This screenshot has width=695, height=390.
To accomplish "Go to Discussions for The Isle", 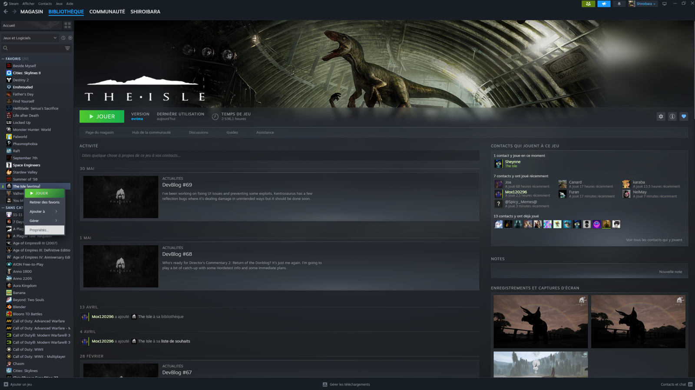I will [x=199, y=132].
